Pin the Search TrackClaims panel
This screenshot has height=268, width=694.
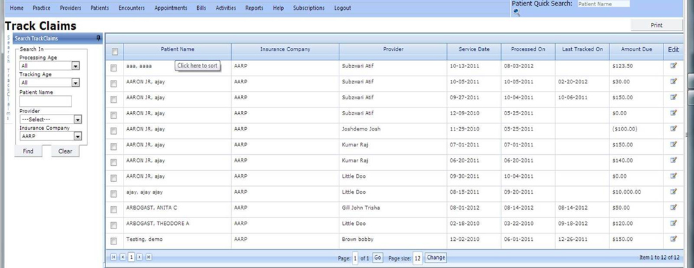[99, 38]
